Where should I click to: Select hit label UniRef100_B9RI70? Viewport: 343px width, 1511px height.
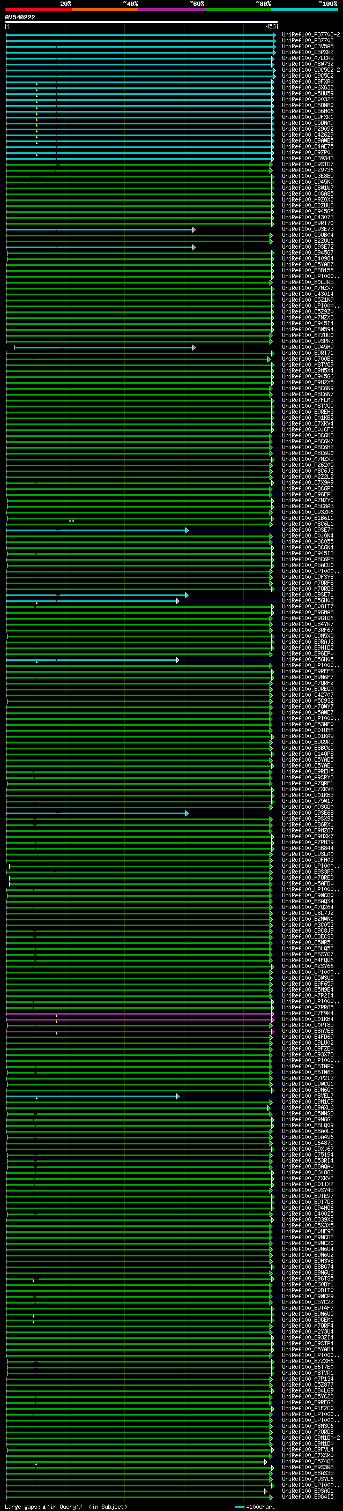pos(308,223)
